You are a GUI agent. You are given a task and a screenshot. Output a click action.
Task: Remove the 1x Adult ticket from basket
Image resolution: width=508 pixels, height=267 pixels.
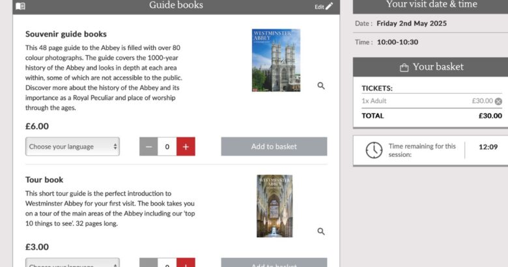[498, 102]
